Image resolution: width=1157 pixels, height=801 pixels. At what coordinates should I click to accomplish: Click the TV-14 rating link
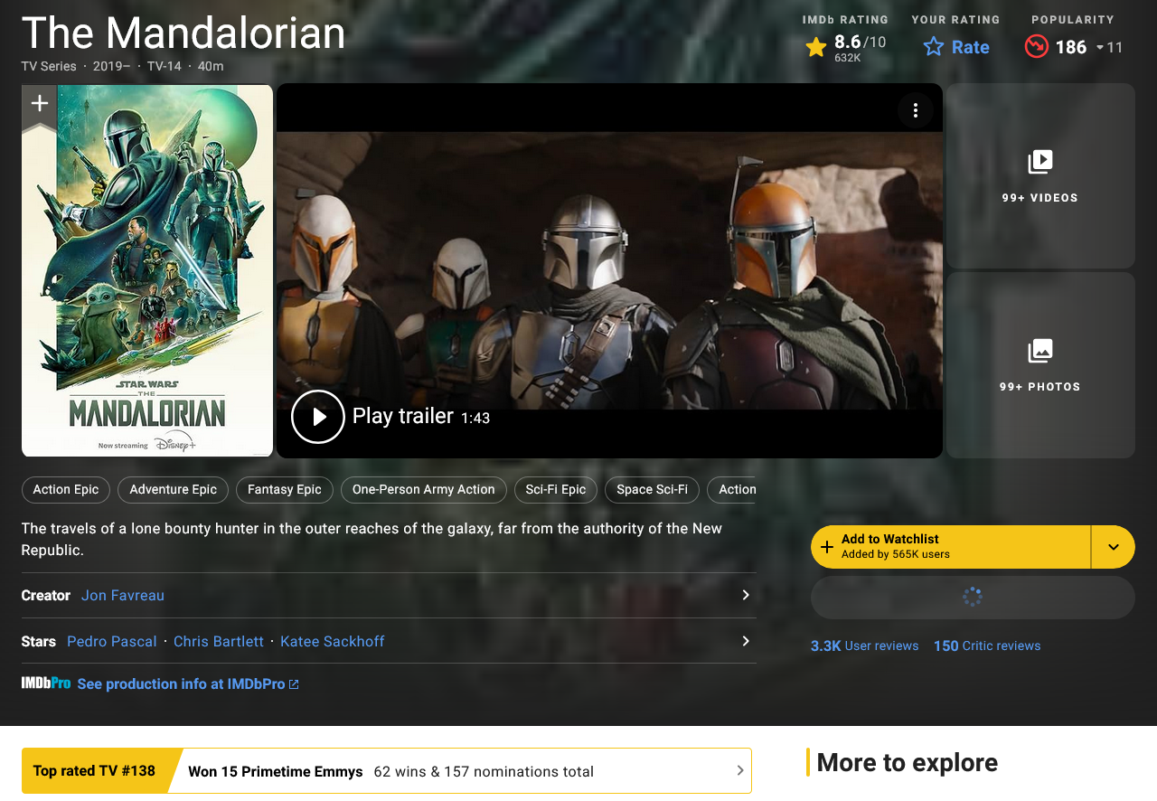(165, 66)
